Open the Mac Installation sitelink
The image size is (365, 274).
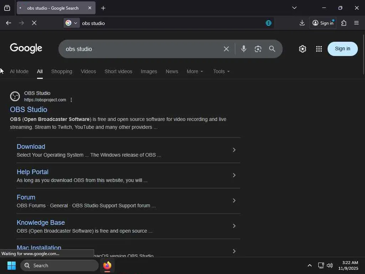39,248
